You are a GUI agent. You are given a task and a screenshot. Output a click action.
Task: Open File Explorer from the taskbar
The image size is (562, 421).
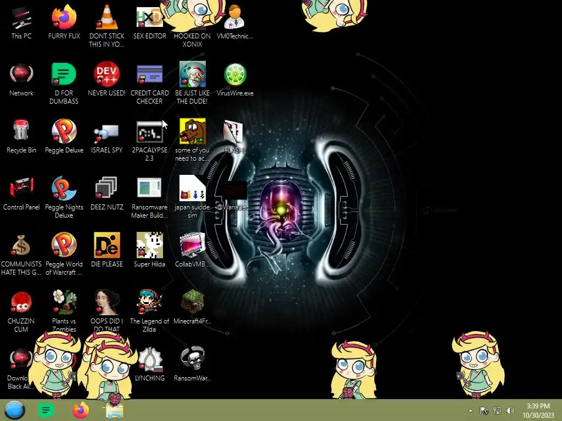[x=115, y=411]
